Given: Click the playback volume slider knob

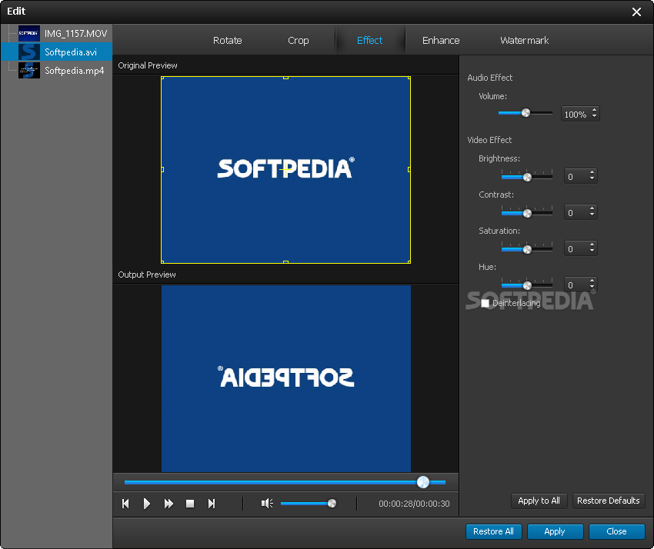Looking at the screenshot, I should [x=332, y=504].
